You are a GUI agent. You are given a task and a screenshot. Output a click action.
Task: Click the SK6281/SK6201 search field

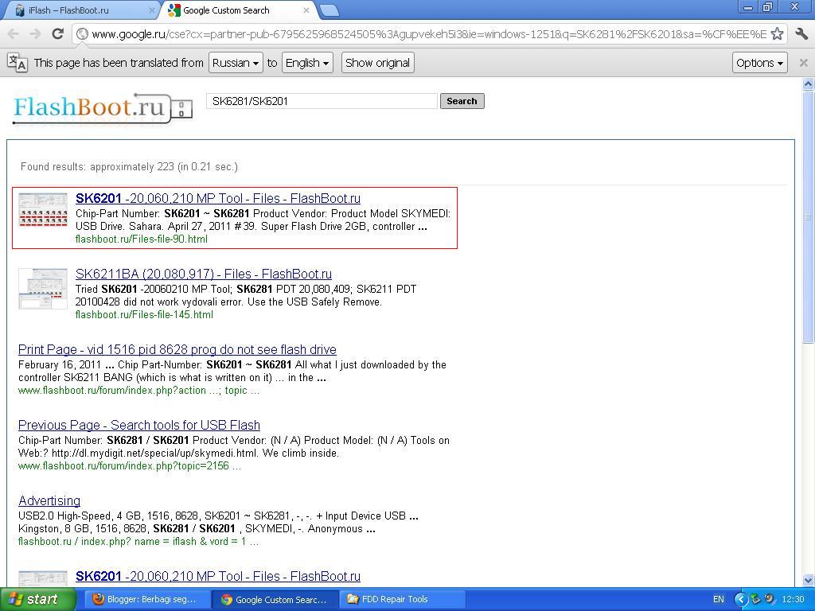(322, 101)
